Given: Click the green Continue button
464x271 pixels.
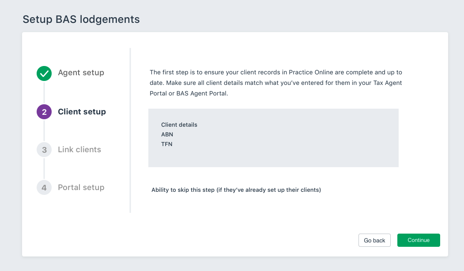Looking at the screenshot, I should 419,240.
